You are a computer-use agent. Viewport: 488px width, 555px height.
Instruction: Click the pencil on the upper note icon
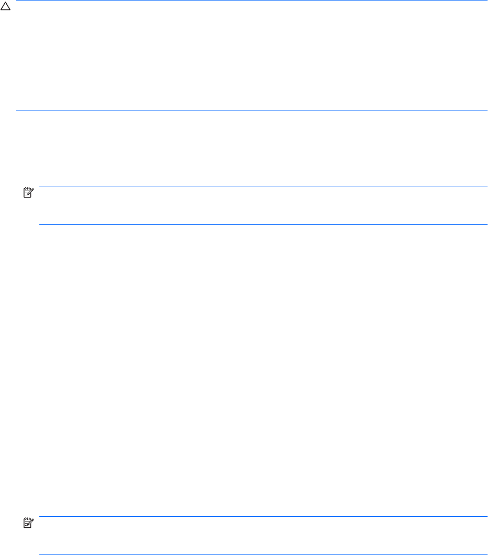pyautogui.click(x=31, y=192)
